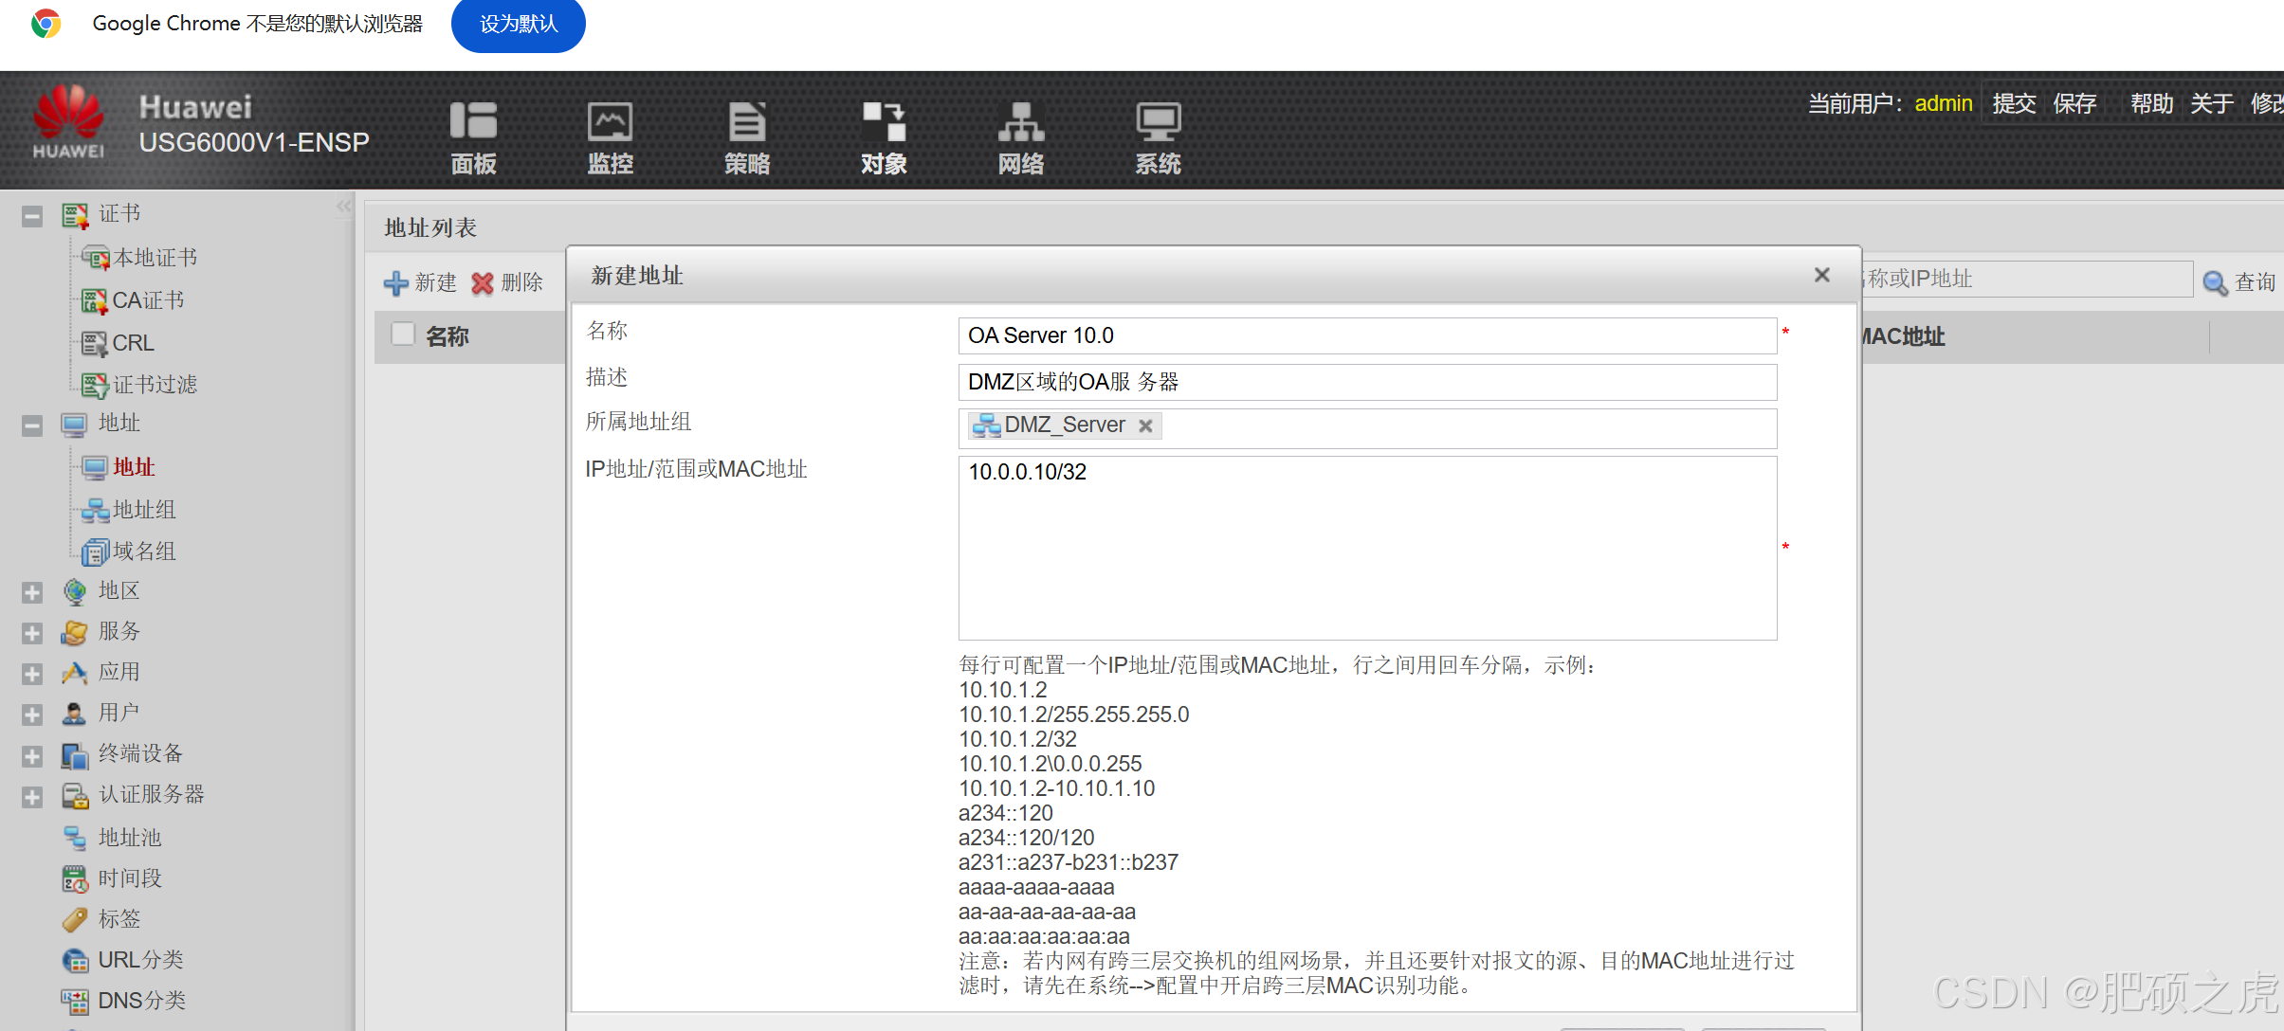
Task: Expand the 用户 tree node
Action: pyautogui.click(x=32, y=714)
